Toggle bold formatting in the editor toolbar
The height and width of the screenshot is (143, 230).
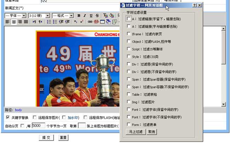coord(79,16)
